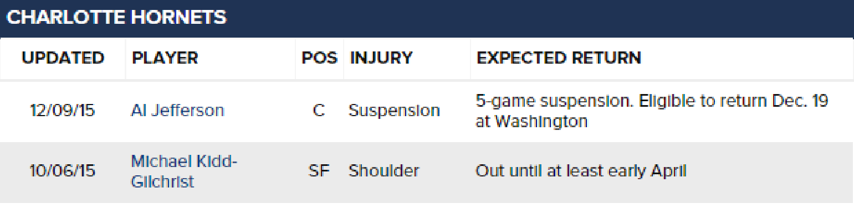The width and height of the screenshot is (854, 224).
Task: Click 'at Washington' in the expected return
Action: [x=531, y=121]
